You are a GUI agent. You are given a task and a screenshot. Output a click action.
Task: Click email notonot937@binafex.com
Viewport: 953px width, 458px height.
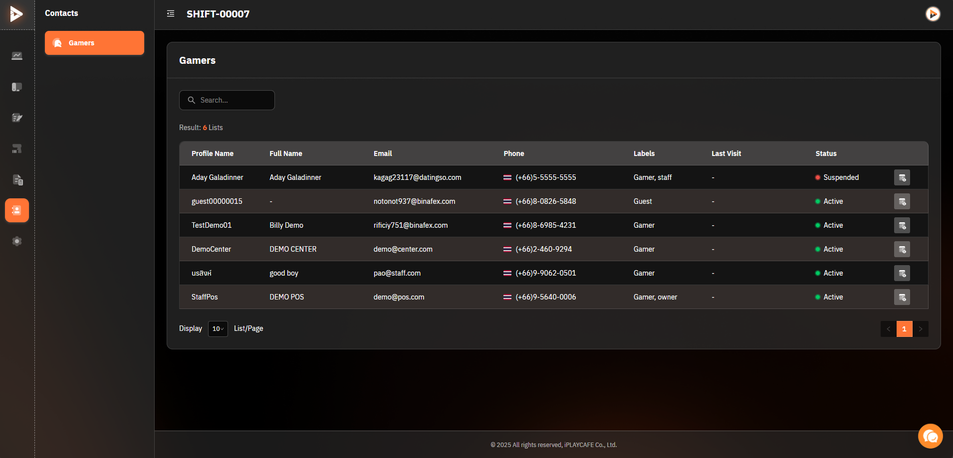[415, 201]
